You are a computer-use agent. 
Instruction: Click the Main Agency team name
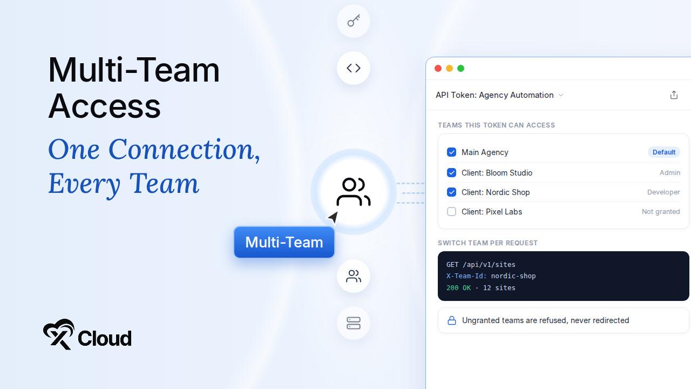485,152
